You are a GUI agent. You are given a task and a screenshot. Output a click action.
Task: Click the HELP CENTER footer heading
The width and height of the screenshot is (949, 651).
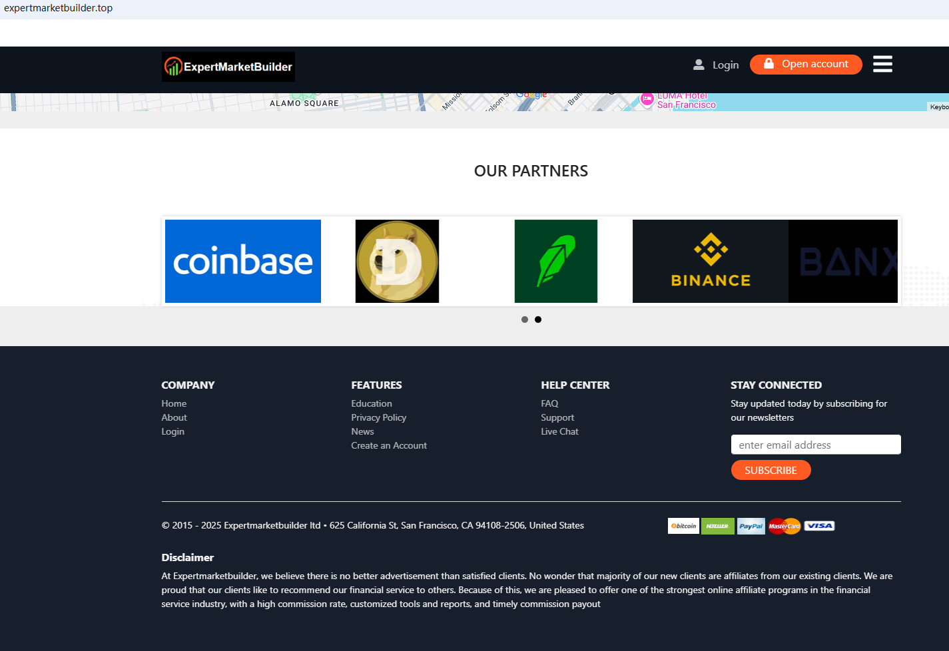coord(575,385)
